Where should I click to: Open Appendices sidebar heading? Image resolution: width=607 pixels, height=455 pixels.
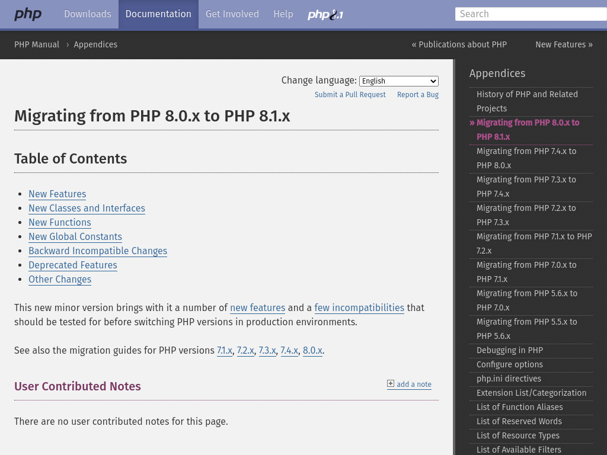(x=497, y=73)
